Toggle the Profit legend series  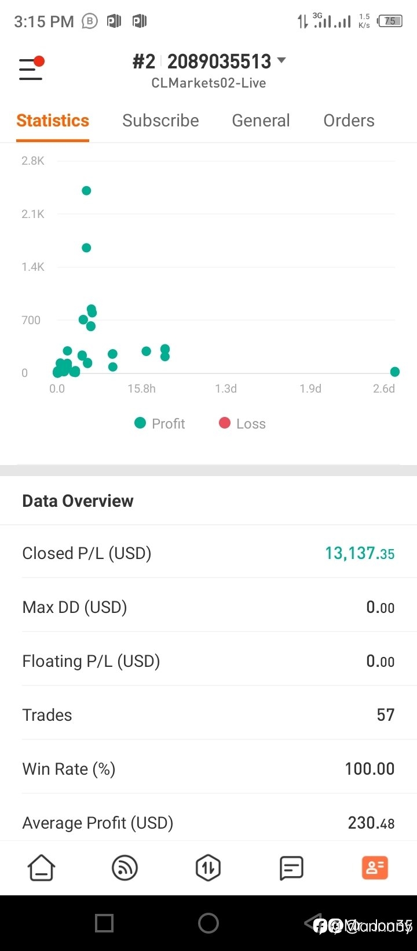[159, 423]
